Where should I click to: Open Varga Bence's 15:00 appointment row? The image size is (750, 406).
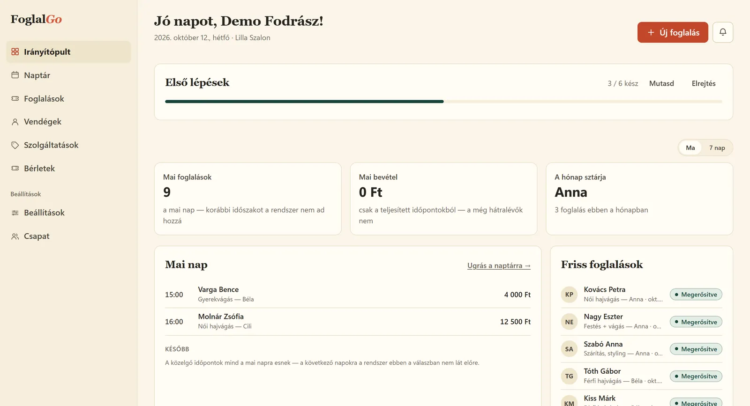click(x=348, y=295)
